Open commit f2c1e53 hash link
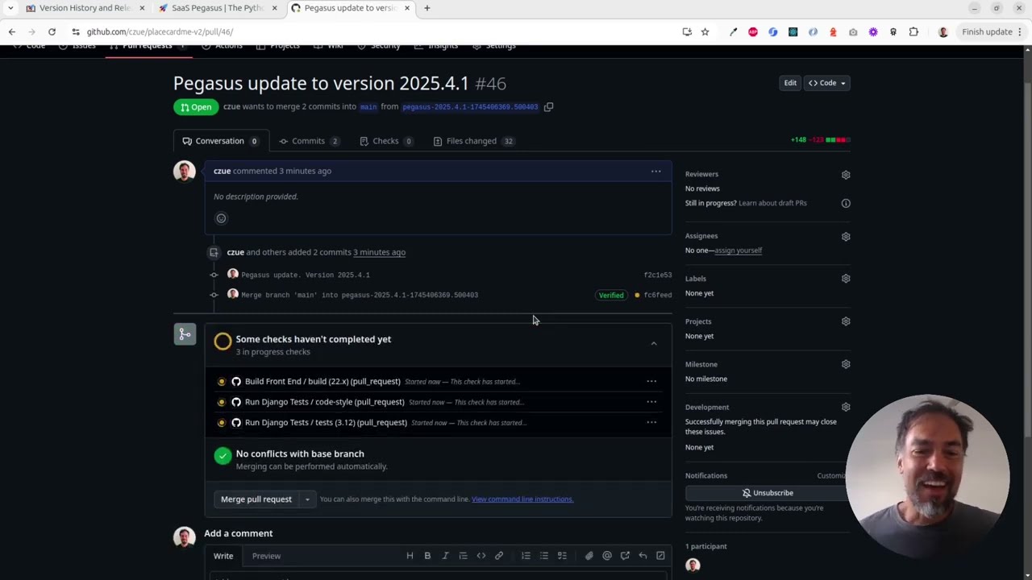 click(x=657, y=275)
